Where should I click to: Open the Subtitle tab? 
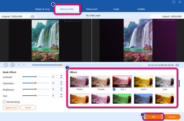141,9
